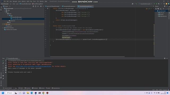Image resolution: width=170 pixels, height=95 pixels.
Task: Expand Lifecycle in Maven panel
Action: coord(157,13)
